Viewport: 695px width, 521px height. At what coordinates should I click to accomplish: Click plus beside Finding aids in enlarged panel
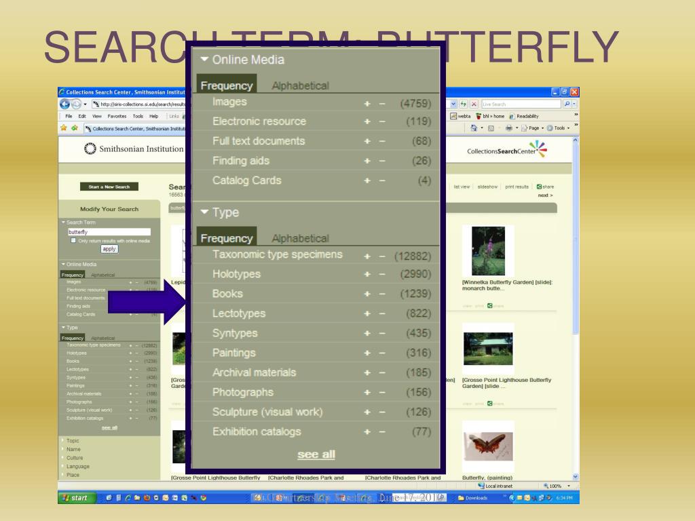click(x=367, y=161)
